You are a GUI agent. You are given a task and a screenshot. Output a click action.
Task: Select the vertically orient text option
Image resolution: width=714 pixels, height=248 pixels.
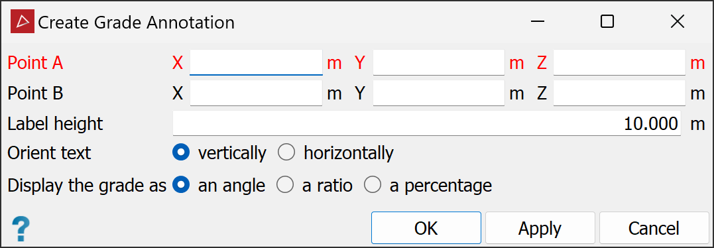(181, 153)
